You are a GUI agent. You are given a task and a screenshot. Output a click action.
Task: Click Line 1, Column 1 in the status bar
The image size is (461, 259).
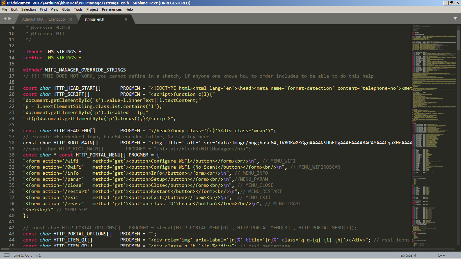27,255
